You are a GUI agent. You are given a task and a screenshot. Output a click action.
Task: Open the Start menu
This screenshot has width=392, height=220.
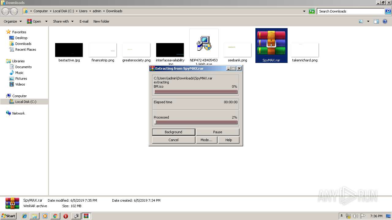9,216
